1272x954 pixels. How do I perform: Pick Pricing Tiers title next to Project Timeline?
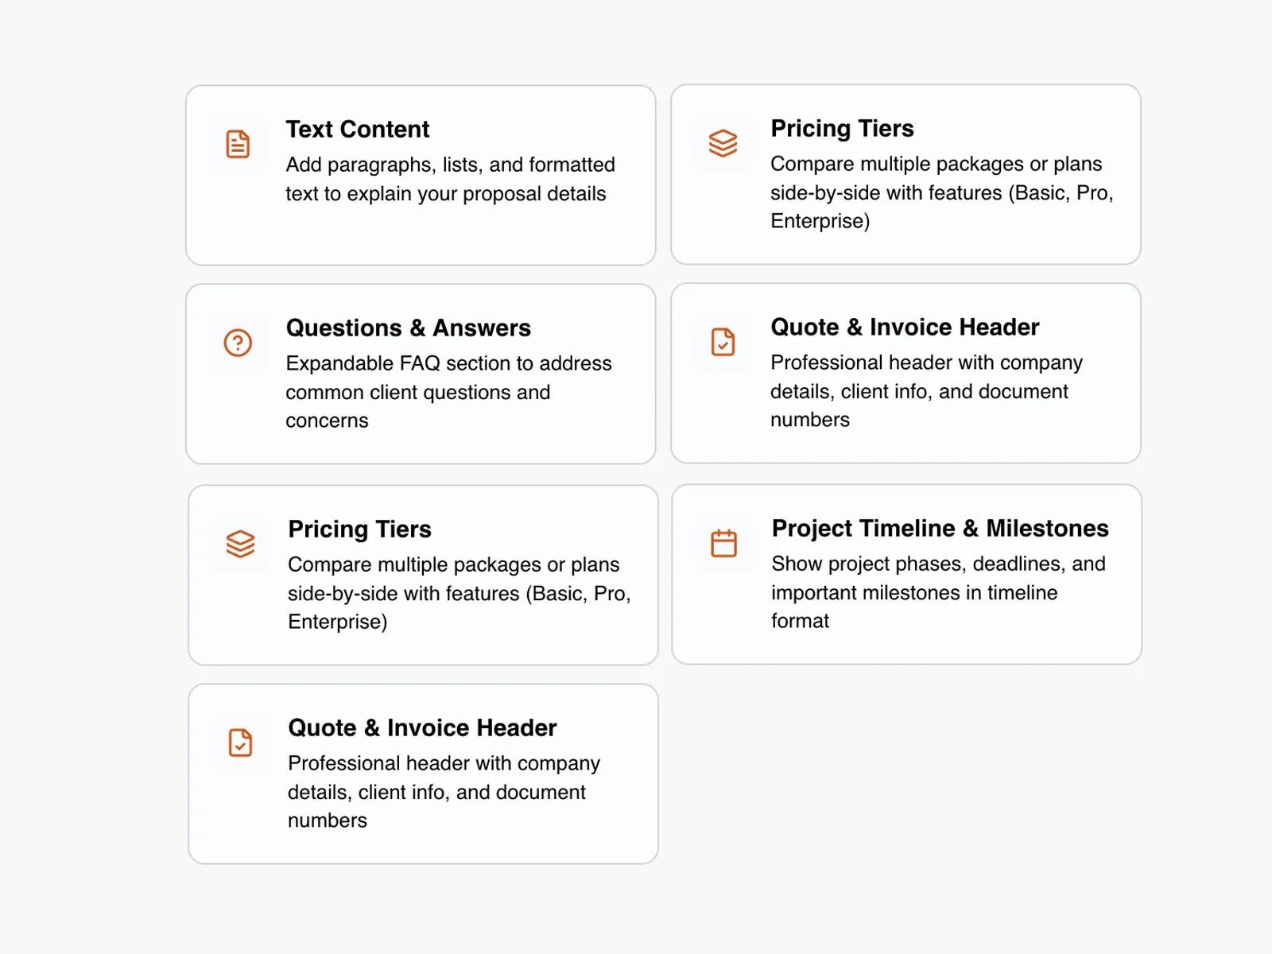tap(359, 529)
